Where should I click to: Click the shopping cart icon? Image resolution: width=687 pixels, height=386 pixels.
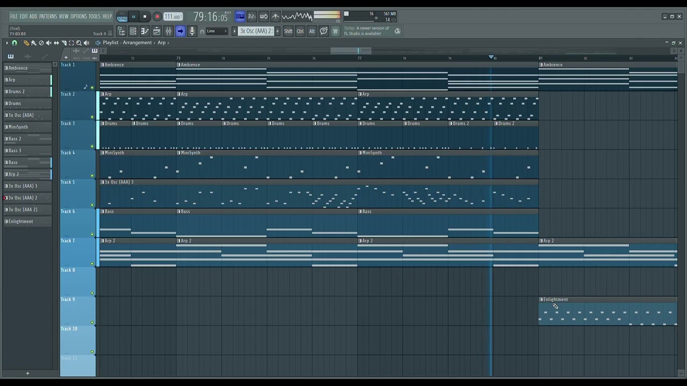(335, 31)
